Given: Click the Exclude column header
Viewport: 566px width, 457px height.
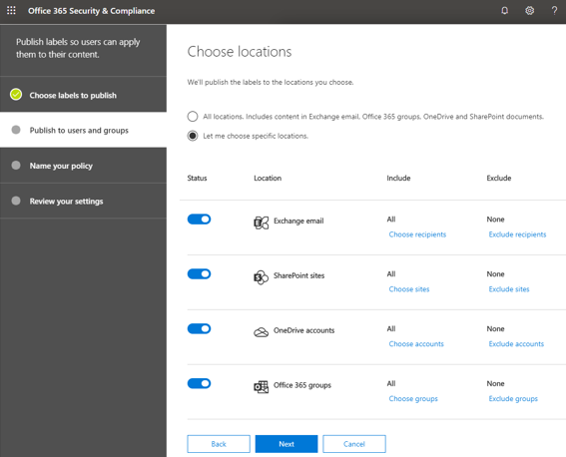Looking at the screenshot, I should 499,178.
